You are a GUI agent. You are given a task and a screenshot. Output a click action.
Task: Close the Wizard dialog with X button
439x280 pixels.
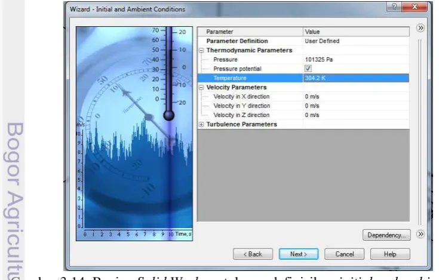click(415, 7)
